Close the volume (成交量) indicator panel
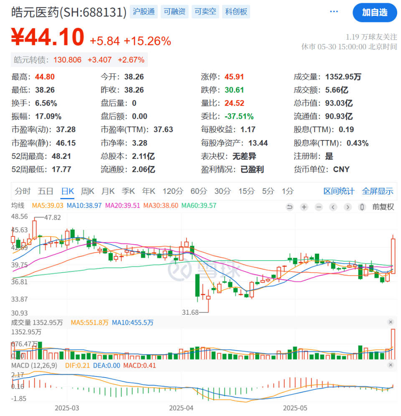The width and height of the screenshot is (401, 416). coord(391,322)
